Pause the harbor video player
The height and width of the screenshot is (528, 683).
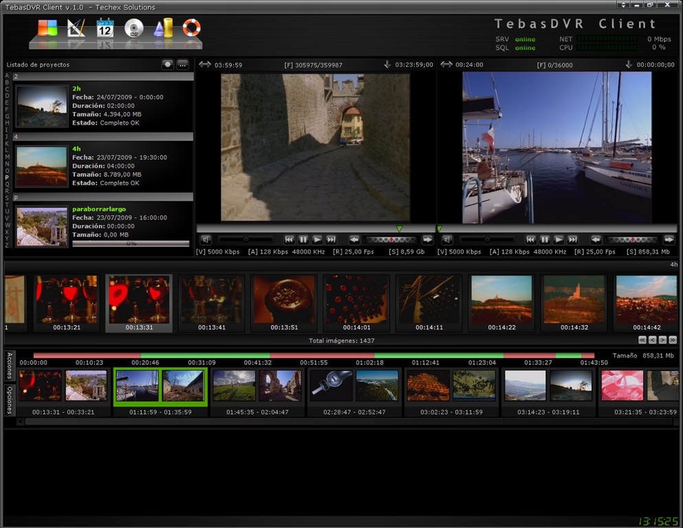click(545, 239)
